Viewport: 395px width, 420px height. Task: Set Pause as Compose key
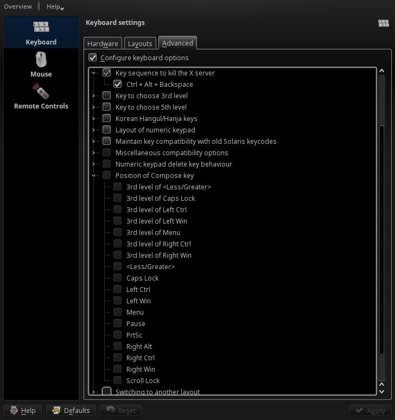point(118,323)
